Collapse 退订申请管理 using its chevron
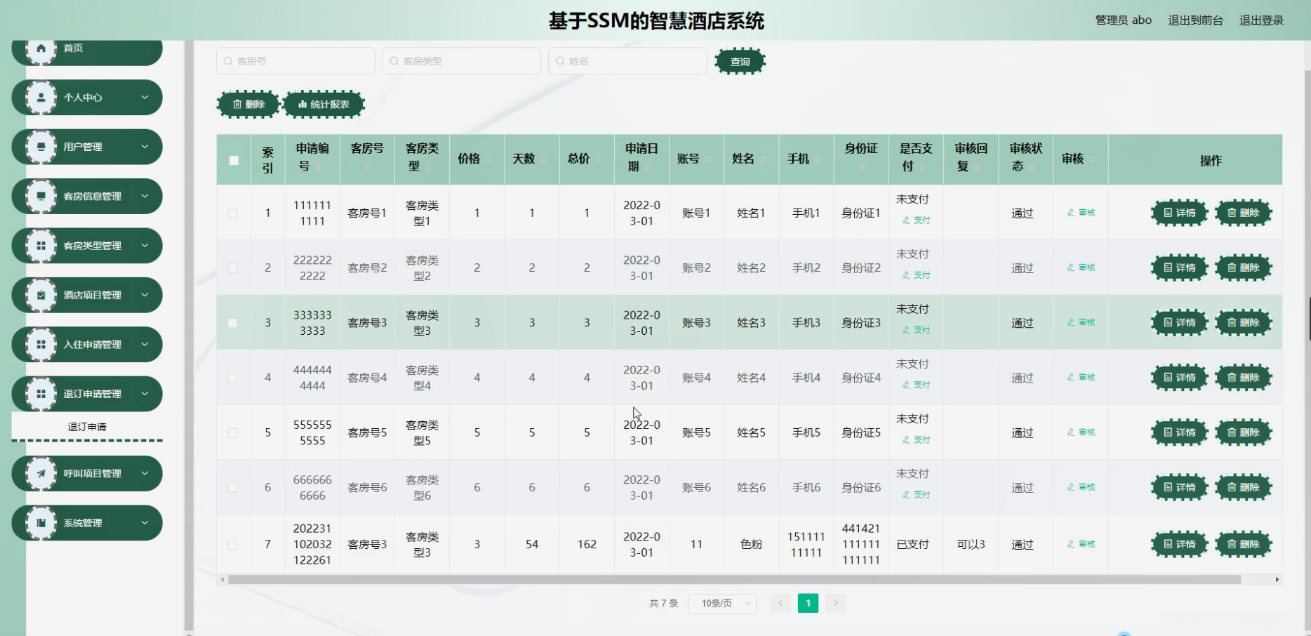This screenshot has width=1311, height=636. tap(145, 394)
